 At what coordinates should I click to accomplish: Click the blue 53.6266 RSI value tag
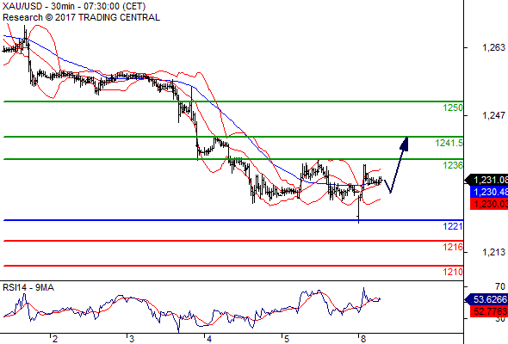[486, 299]
